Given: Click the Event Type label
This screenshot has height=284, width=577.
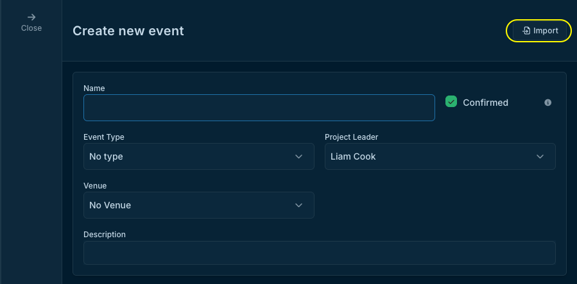Looking at the screenshot, I should coord(104,137).
